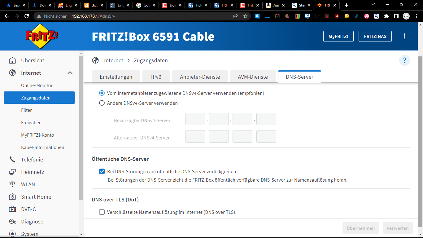Open the three-dot menu in the header

(404, 36)
